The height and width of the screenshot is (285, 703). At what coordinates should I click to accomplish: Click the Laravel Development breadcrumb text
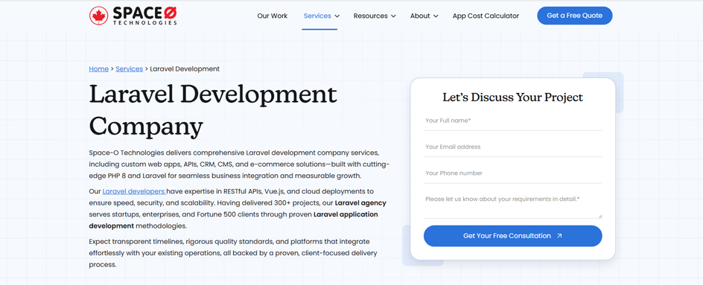point(185,69)
